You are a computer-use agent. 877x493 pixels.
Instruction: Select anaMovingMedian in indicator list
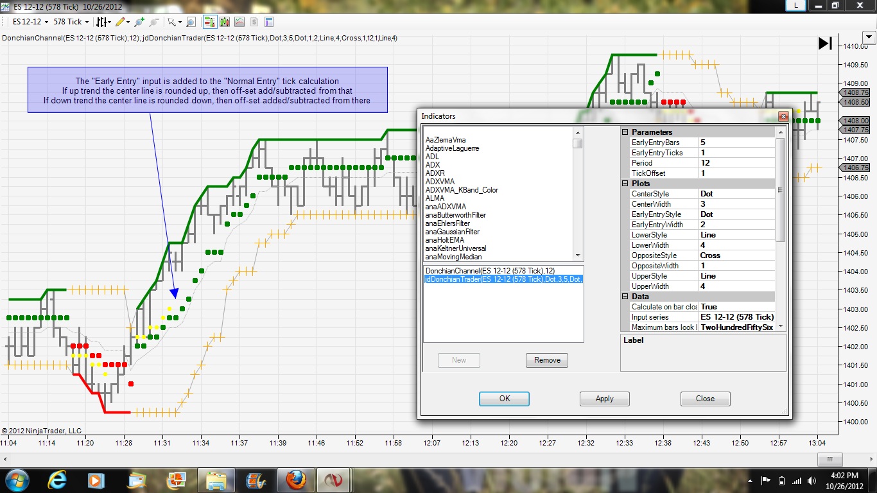[453, 257]
